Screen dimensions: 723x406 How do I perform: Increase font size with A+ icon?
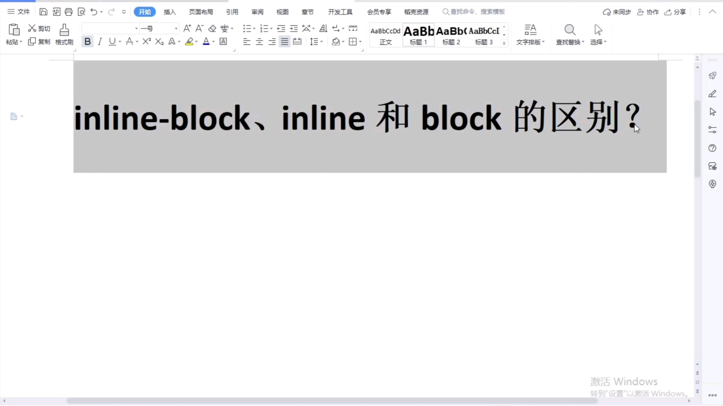187,28
